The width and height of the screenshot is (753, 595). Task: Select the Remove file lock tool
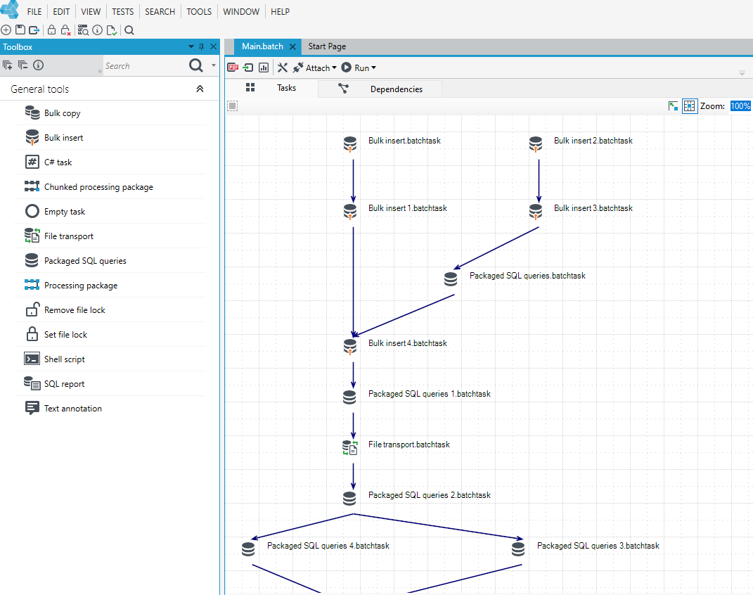click(x=110, y=310)
